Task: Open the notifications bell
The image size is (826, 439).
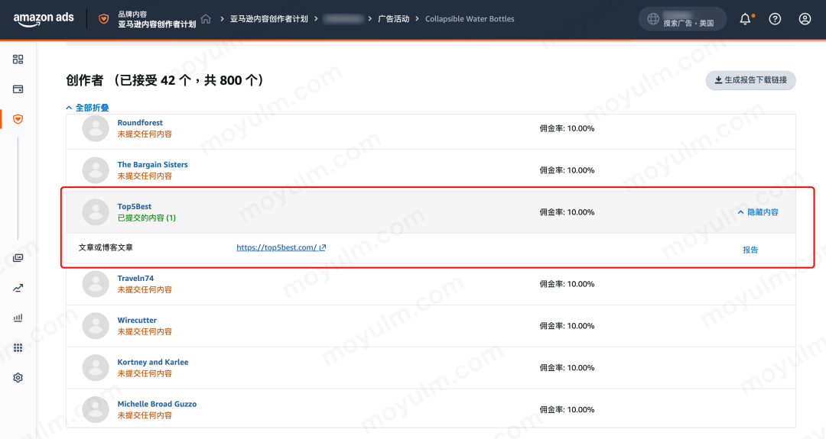Action: [746, 19]
